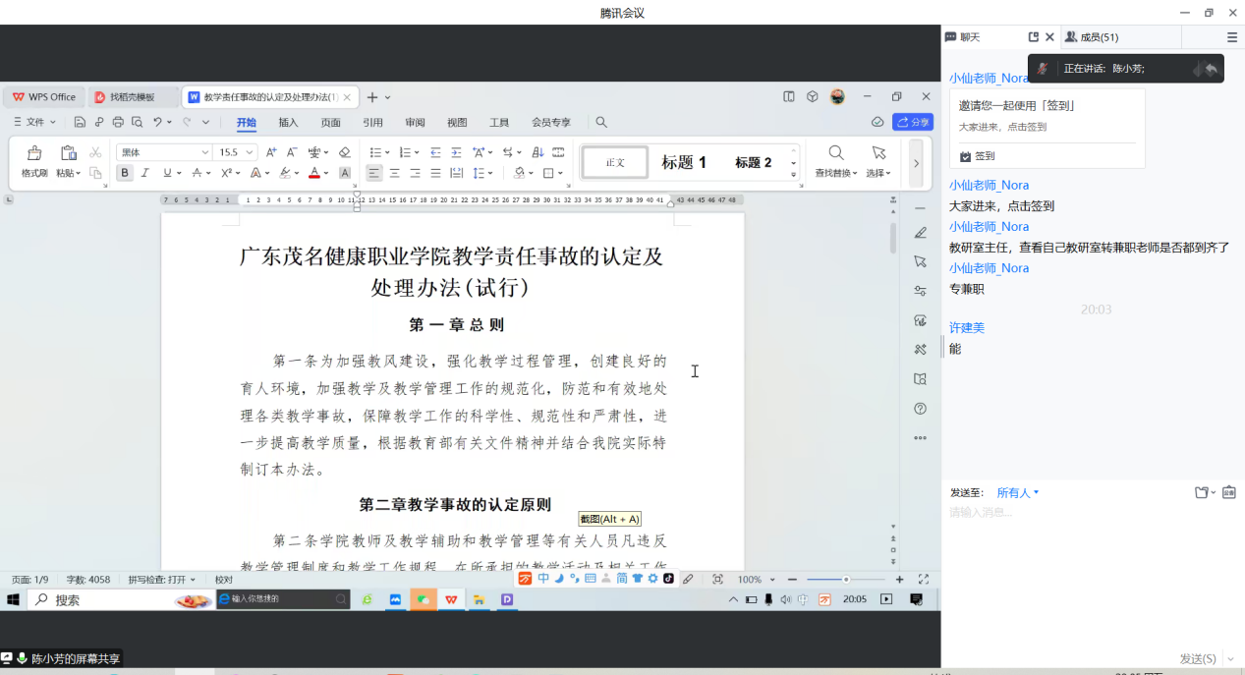The width and height of the screenshot is (1245, 675).
Task: Open the 发送至 所有人 recipient dropdown
Action: [1017, 492]
